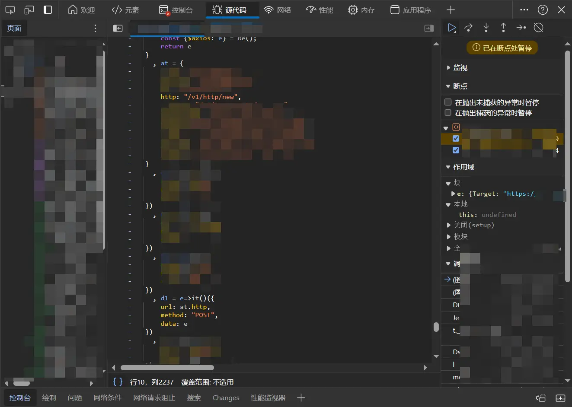572x407 pixels.
Task: Open the 性能 tab
Action: (319, 10)
